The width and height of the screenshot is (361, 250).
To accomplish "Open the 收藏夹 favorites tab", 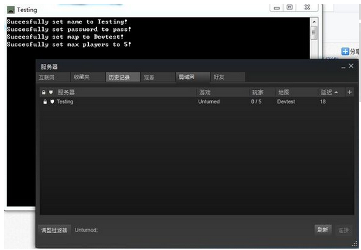I will pyautogui.click(x=88, y=77).
